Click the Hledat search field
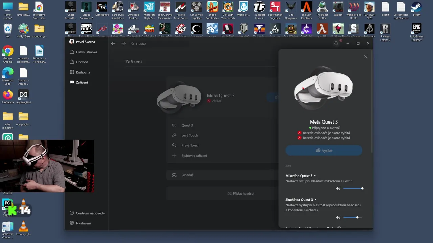 [x=159, y=44]
